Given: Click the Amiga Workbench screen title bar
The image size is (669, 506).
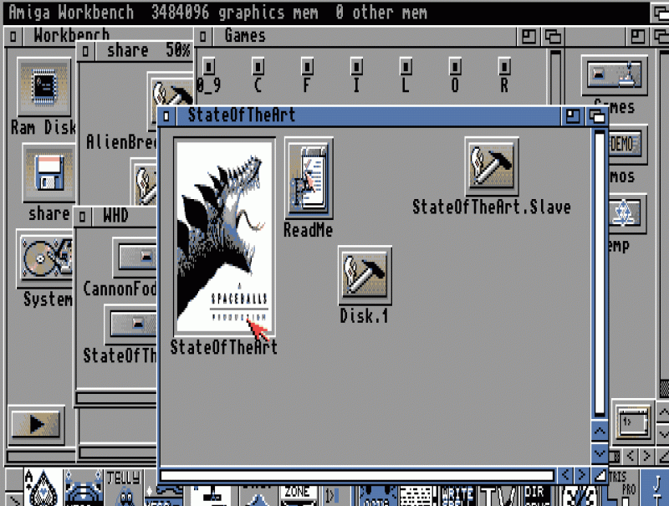Looking at the screenshot, I should pos(326,13).
